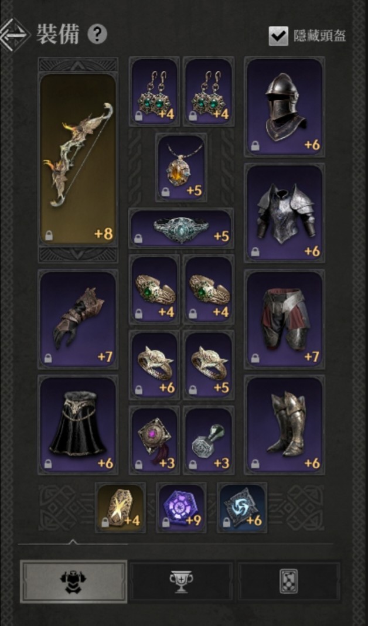The width and height of the screenshot is (368, 626).
Task: Open the +6 chest armor slot
Action: pos(284,212)
